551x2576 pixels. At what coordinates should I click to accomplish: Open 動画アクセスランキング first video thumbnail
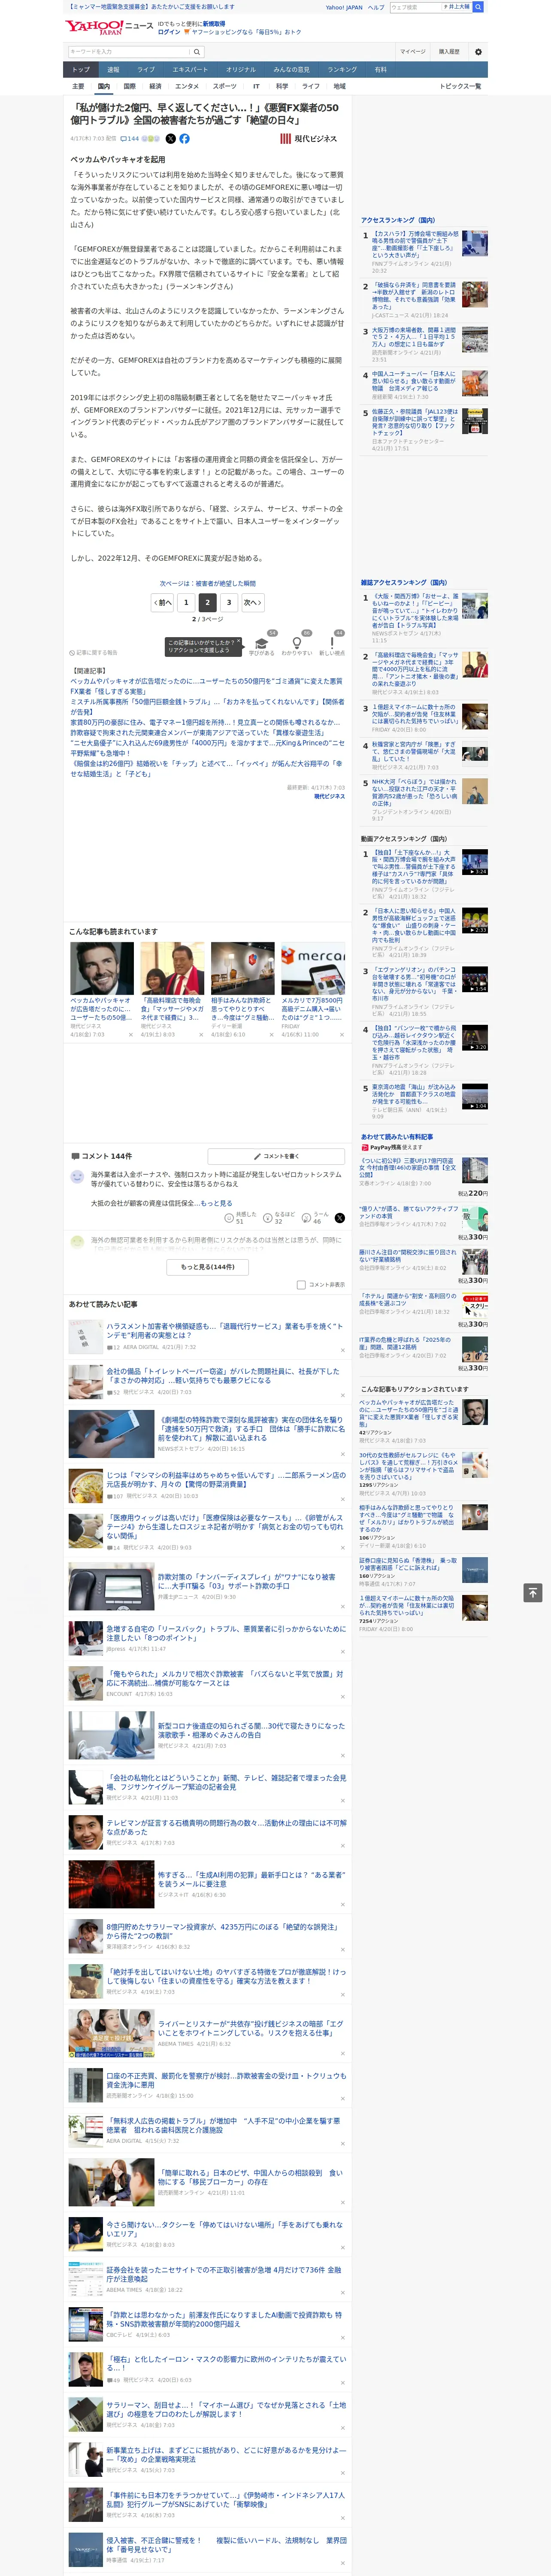pyautogui.click(x=475, y=863)
